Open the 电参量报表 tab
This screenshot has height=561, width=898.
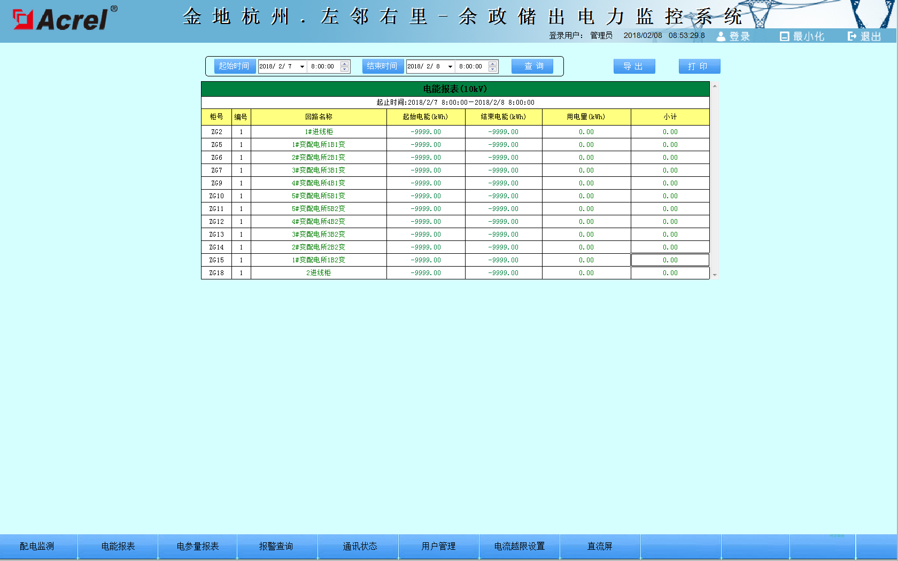(x=198, y=546)
